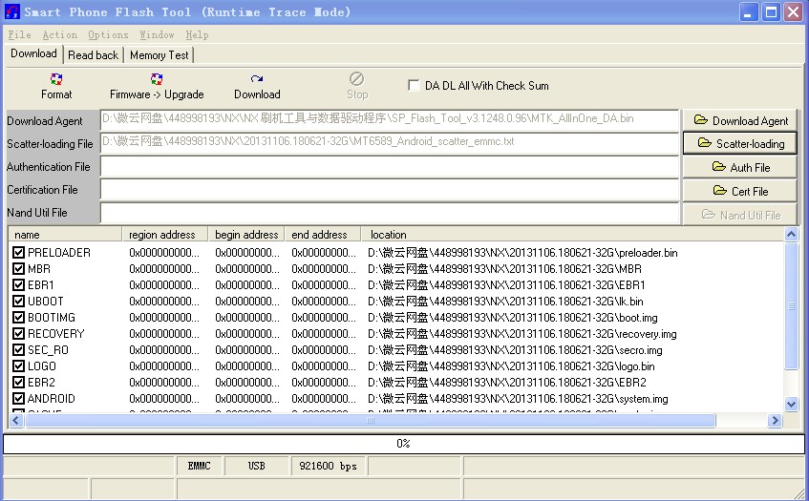Viewport: 809px width, 501px height.
Task: Uncheck the RECOVERY partition checkbox
Action: pyautogui.click(x=18, y=333)
